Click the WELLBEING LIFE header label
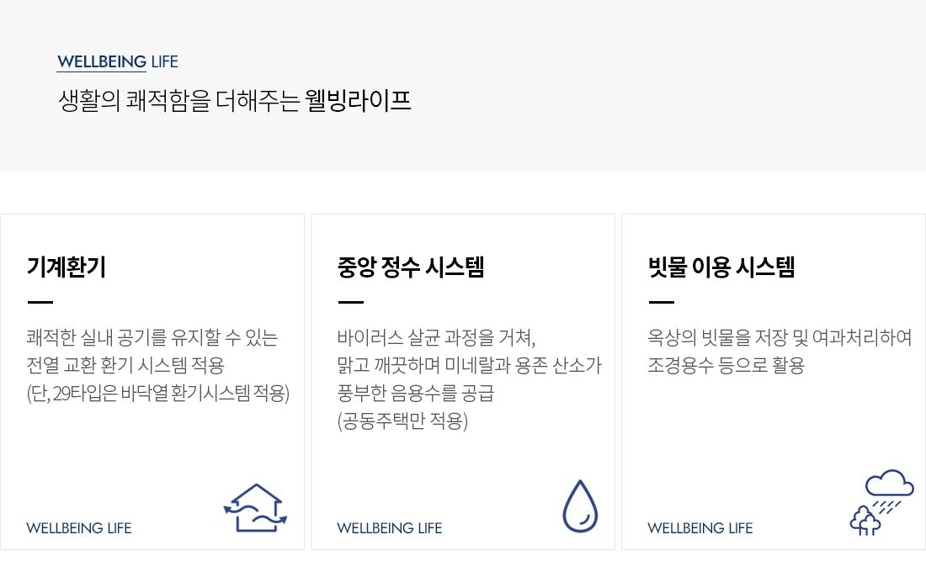The image size is (926, 561). tap(118, 62)
